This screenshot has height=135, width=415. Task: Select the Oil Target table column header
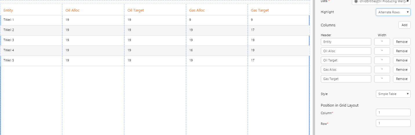point(136,10)
